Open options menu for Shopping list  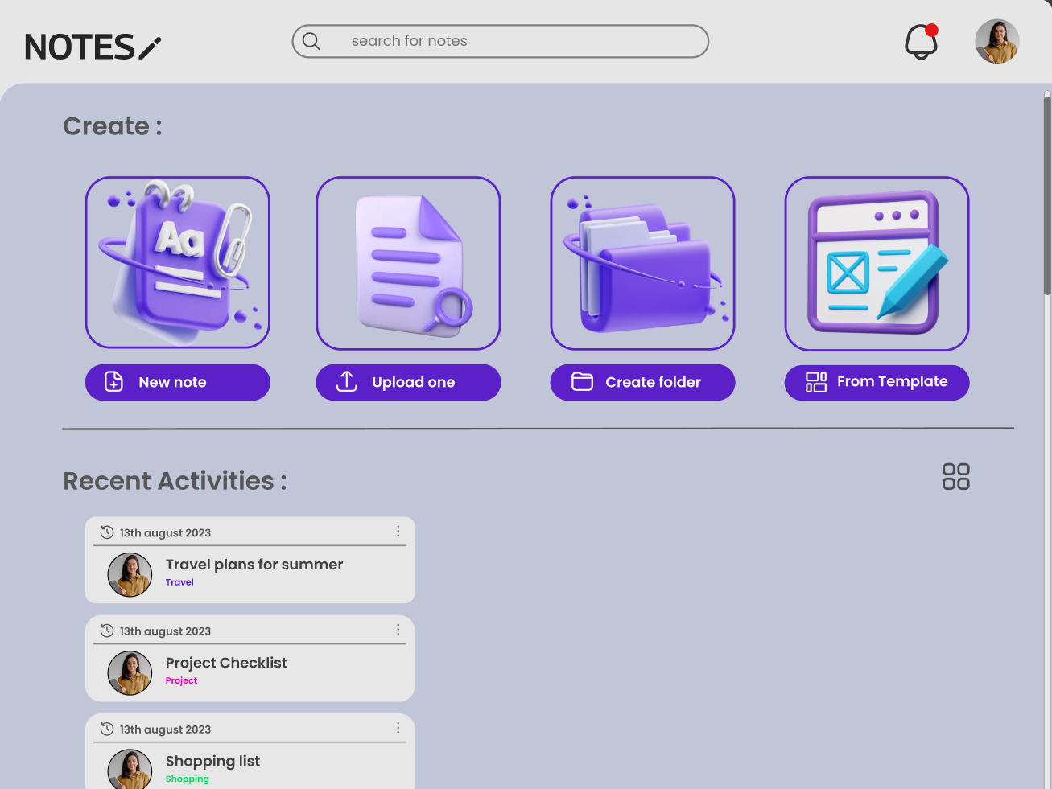point(398,728)
